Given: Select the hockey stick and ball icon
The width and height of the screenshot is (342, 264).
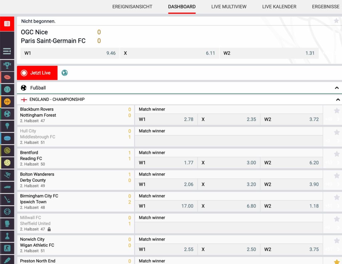Looking at the screenshot, I should click(7, 200).
